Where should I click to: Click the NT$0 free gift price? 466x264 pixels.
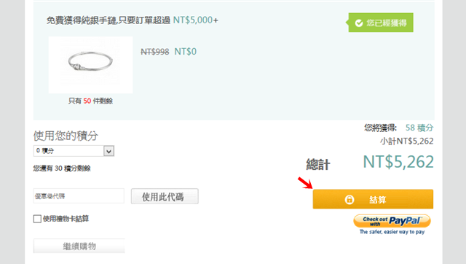tap(185, 52)
